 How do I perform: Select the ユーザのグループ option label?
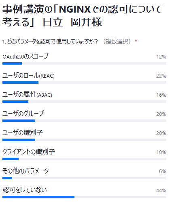(x=23, y=113)
